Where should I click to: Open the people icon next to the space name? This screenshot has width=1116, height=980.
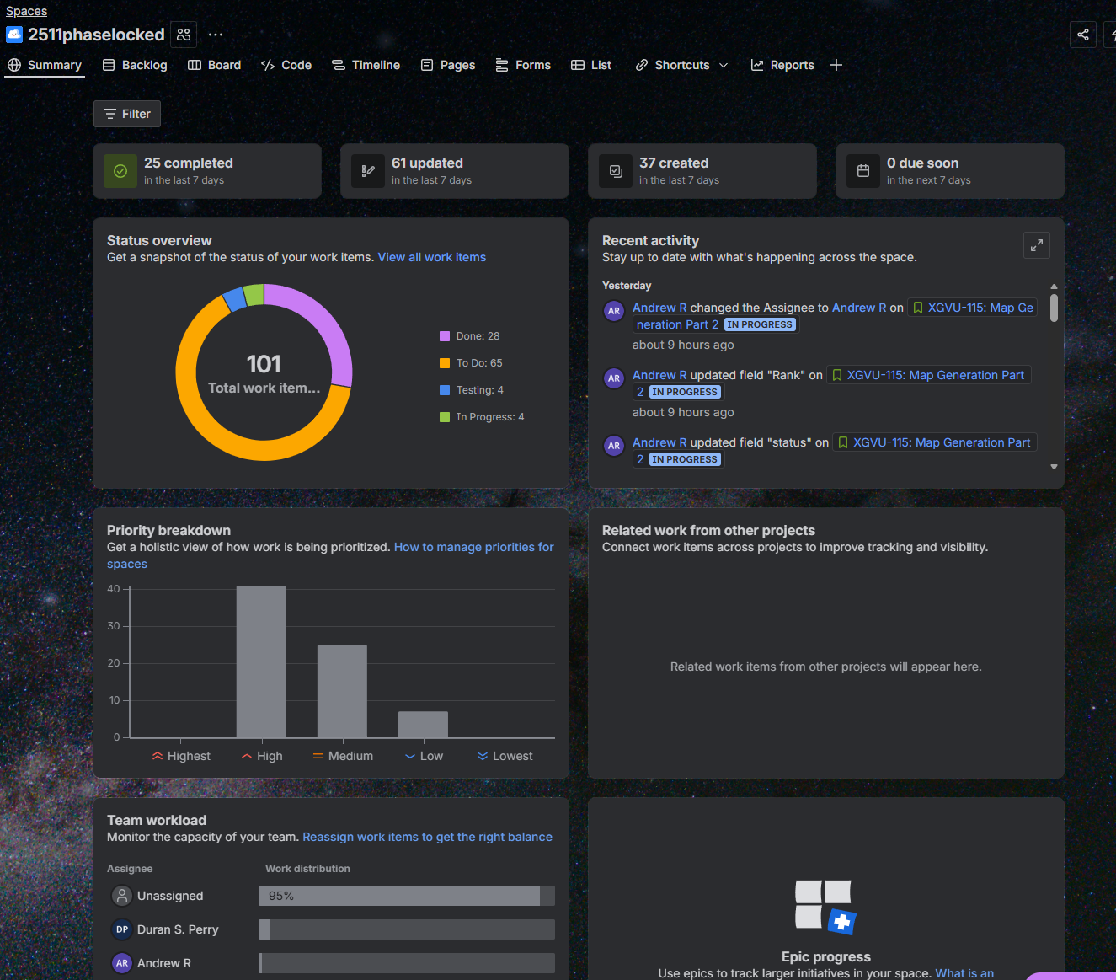tap(184, 35)
